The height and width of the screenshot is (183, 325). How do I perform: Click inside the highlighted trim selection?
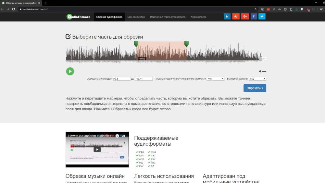pos(161,51)
